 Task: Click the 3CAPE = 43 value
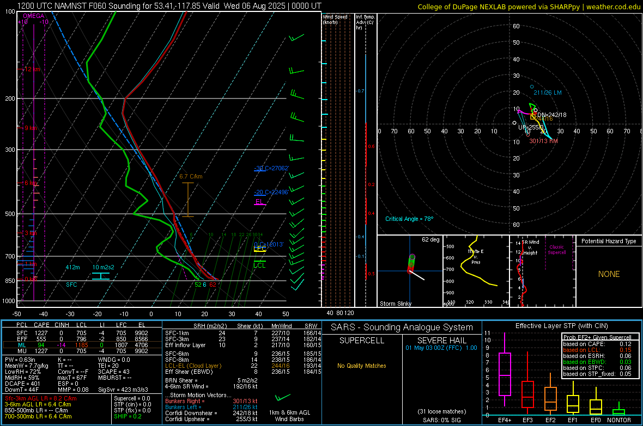click(113, 372)
